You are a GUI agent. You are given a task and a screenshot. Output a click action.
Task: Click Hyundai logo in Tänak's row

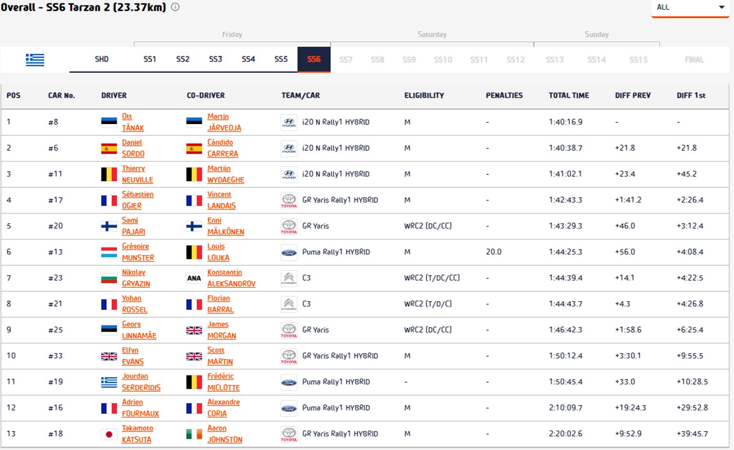tap(289, 122)
